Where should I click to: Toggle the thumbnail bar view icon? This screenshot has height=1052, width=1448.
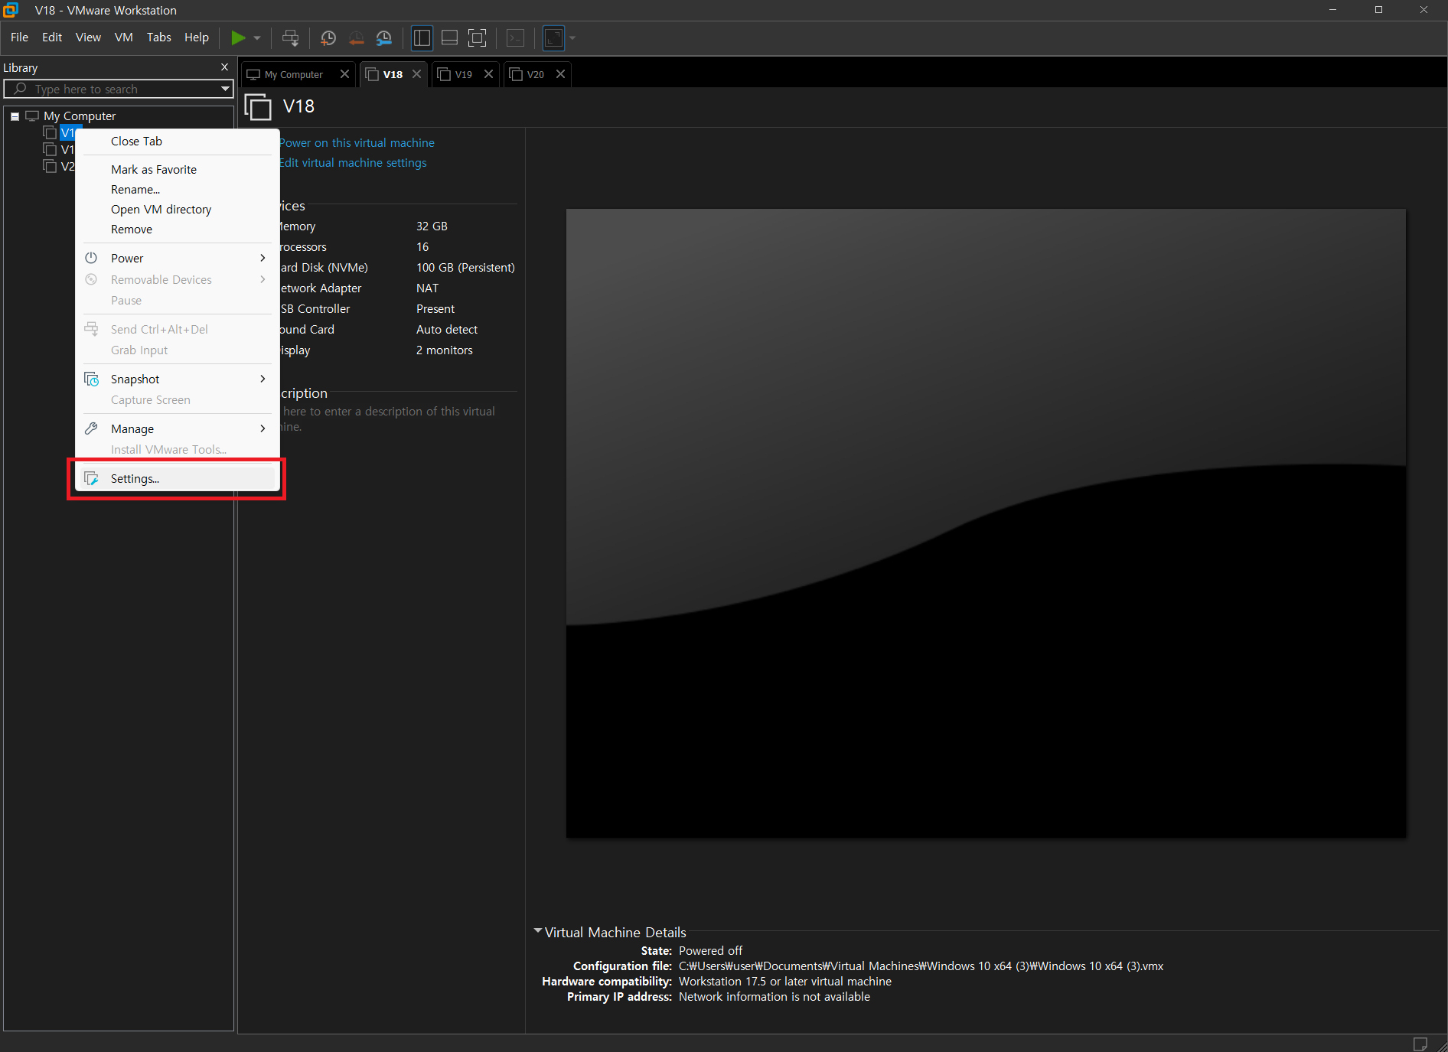(x=450, y=37)
